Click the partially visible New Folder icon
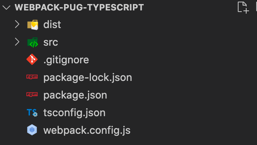The image size is (257, 145). (x=256, y=6)
